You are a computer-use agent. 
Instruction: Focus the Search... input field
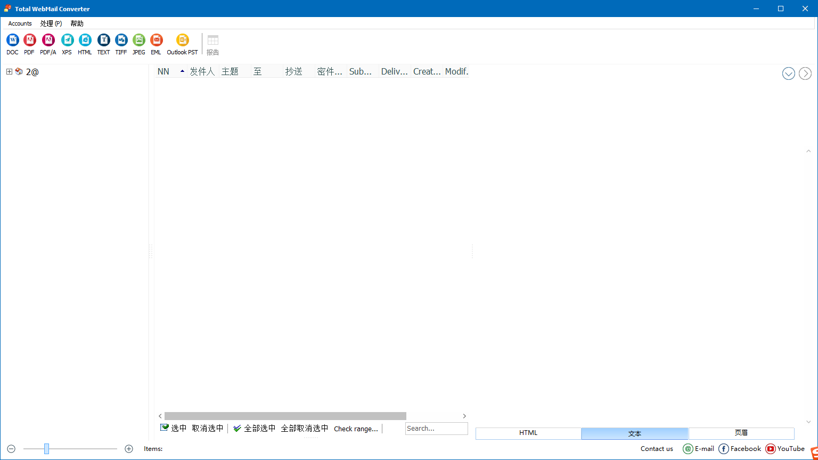(x=437, y=429)
